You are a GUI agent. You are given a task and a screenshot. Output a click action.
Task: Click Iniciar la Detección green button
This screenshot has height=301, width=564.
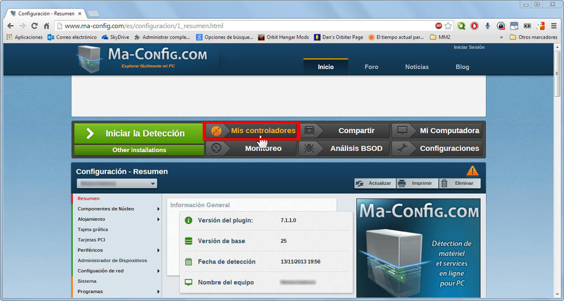tap(139, 134)
